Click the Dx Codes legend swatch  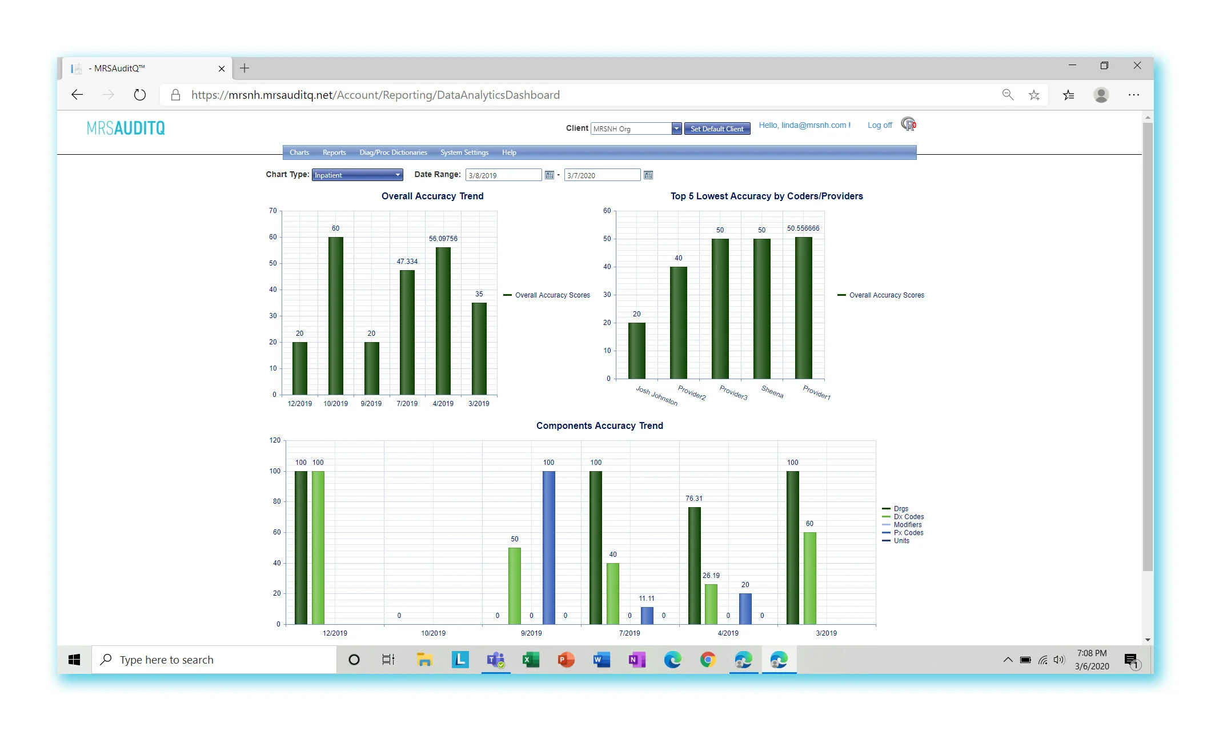pyautogui.click(x=886, y=516)
